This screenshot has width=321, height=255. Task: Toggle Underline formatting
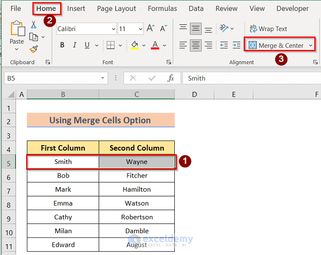tap(87, 45)
